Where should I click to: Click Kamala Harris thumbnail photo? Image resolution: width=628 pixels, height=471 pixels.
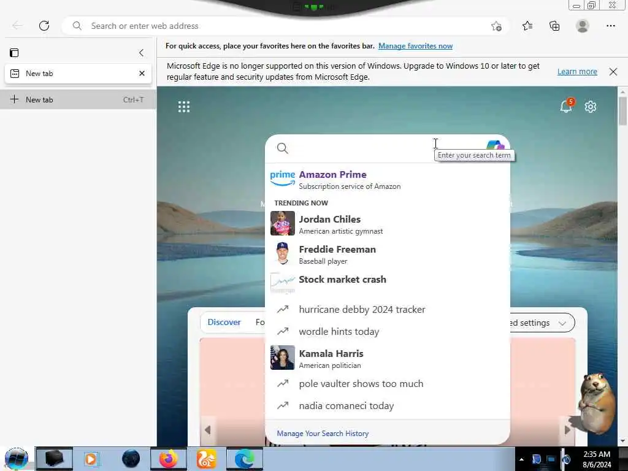point(282,358)
